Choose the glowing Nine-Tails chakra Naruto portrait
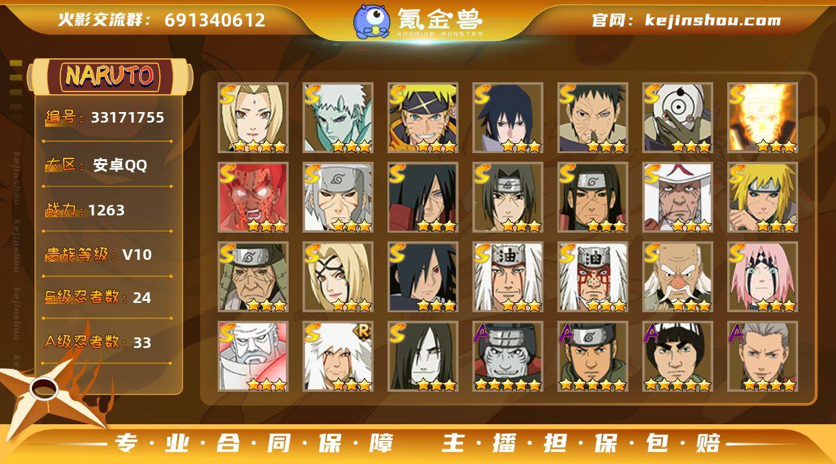836x464 pixels. pos(762,118)
